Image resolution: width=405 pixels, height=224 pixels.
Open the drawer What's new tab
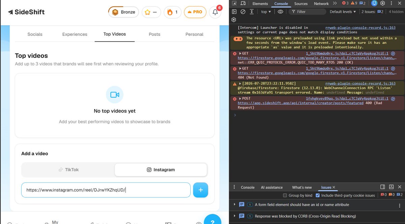(302, 187)
